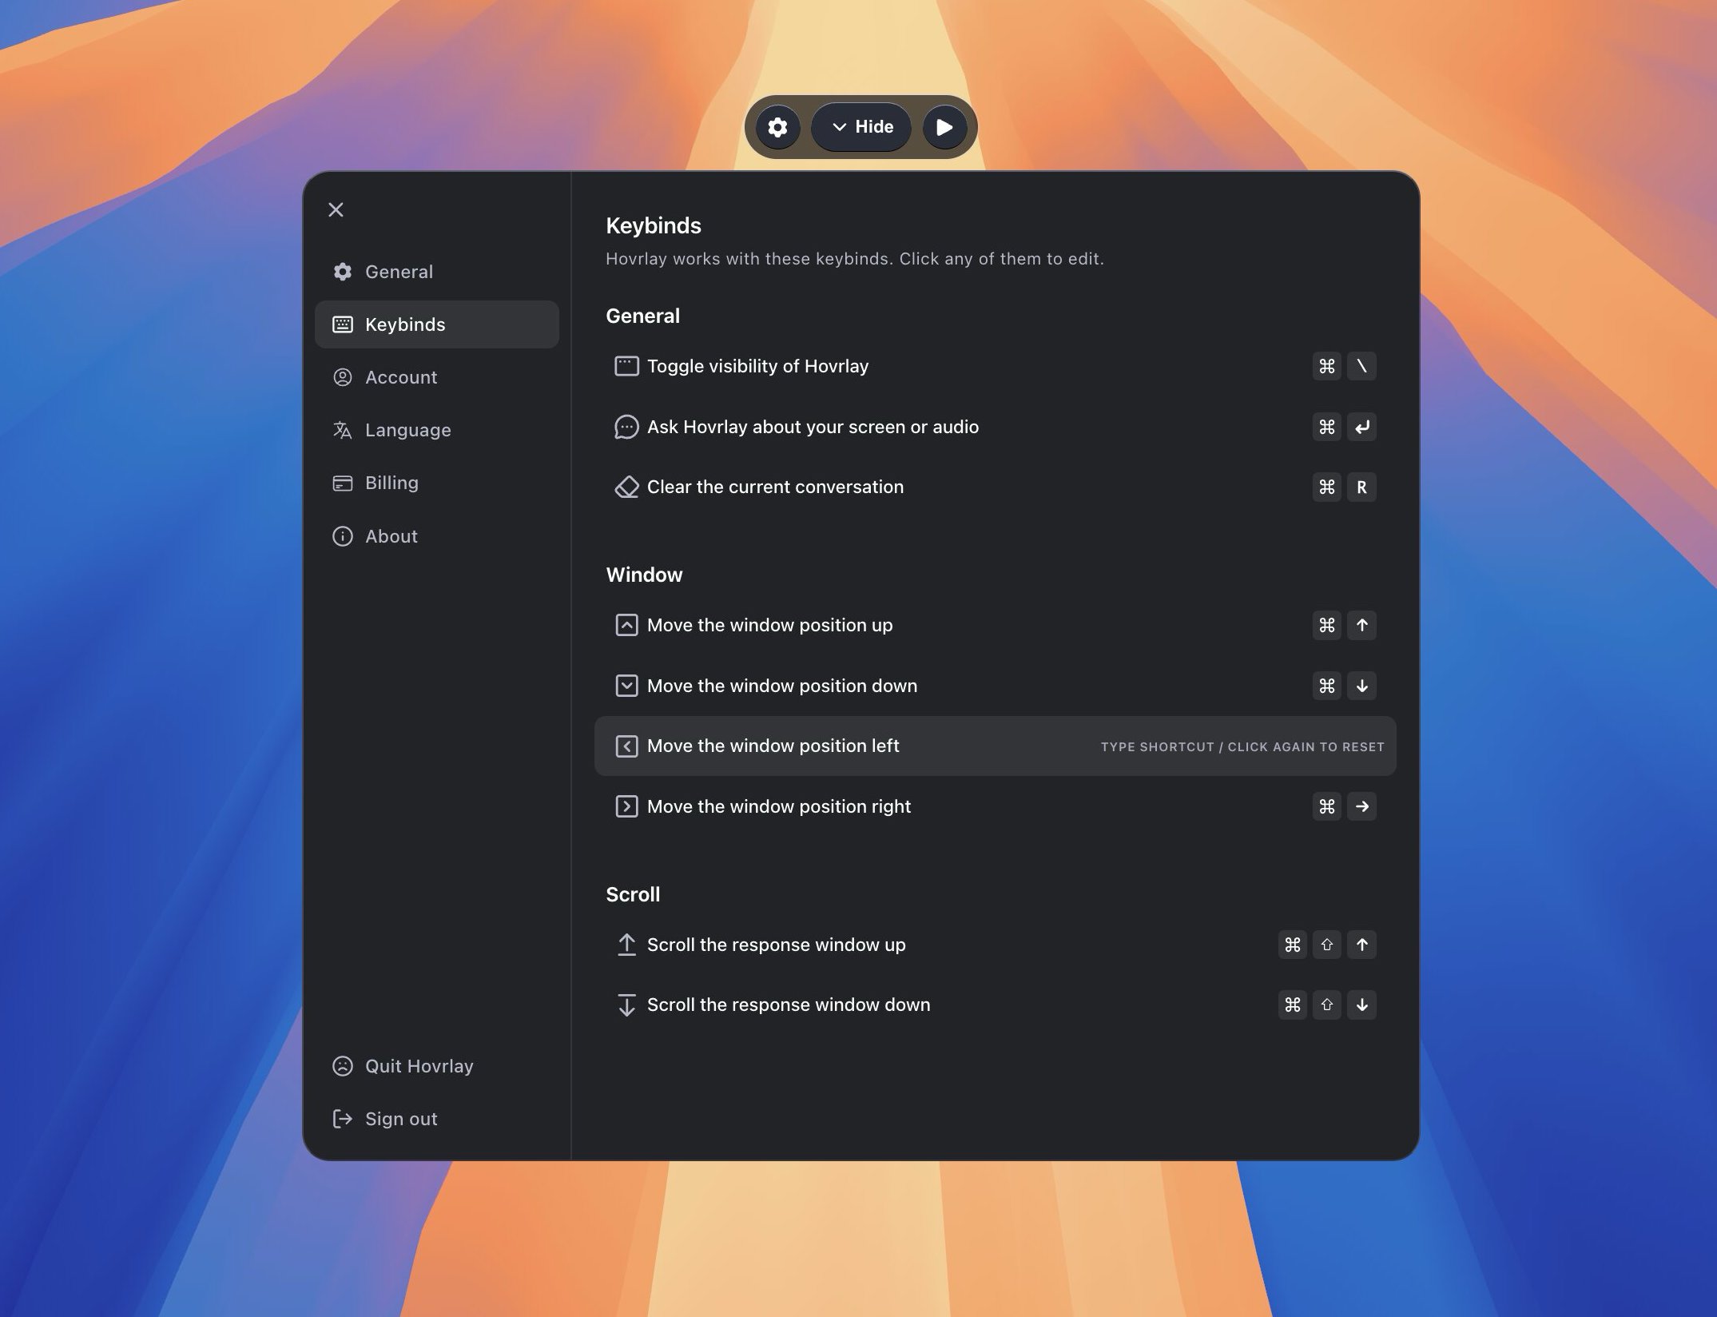Click the up arrow key of Move window up
Screen dimensions: 1717x1317
[1361, 625]
